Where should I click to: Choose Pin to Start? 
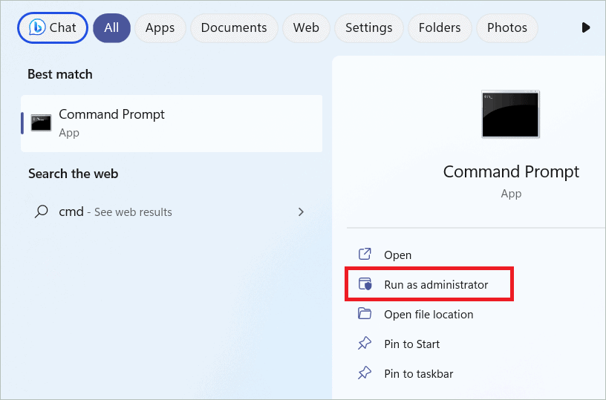point(412,344)
